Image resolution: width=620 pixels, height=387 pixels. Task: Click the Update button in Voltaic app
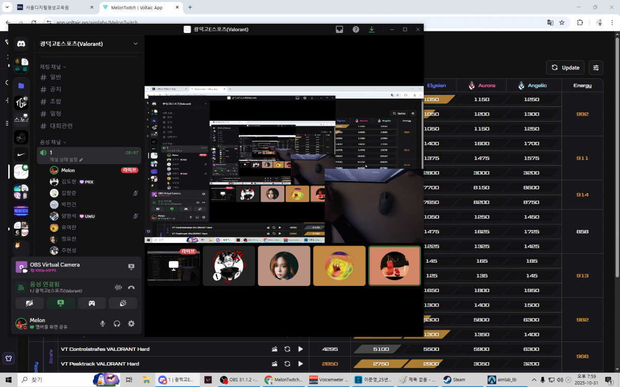click(565, 68)
